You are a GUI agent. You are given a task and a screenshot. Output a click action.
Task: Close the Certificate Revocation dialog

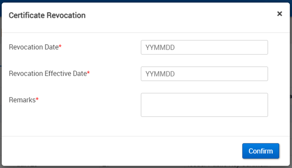point(280,14)
